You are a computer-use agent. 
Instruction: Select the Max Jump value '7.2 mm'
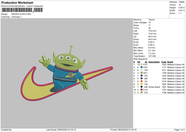coord(152,53)
